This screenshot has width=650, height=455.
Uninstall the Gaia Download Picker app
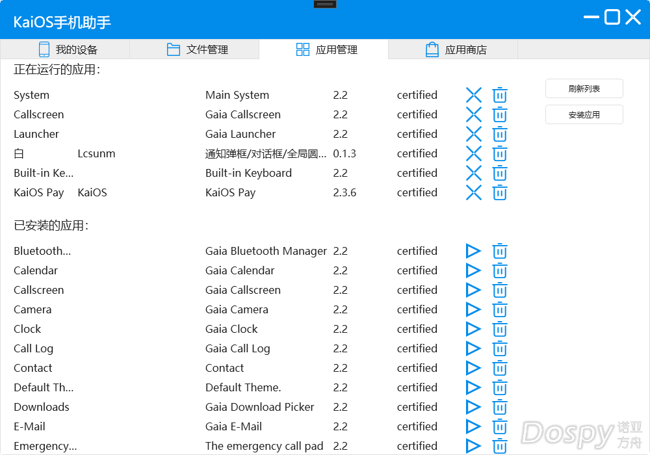click(x=500, y=407)
